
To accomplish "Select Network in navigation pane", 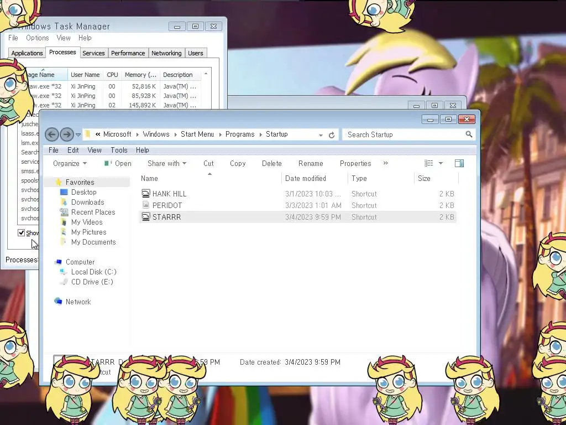I will (78, 302).
